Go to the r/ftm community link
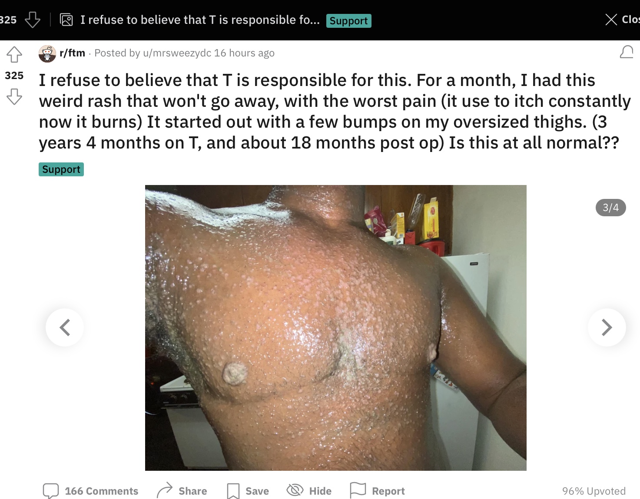 pos(73,53)
